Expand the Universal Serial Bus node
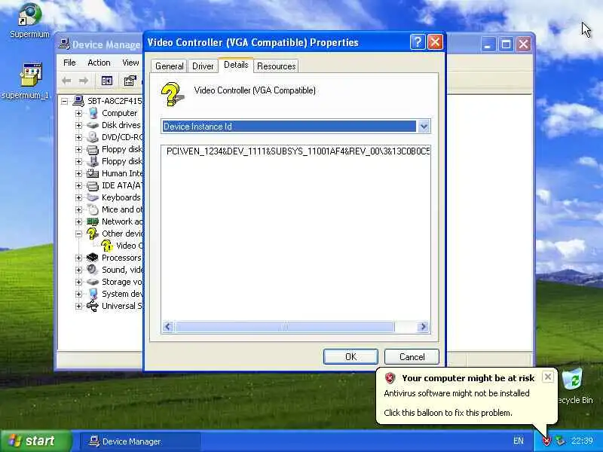Screen dimensions: 603x452 [x=79, y=307]
